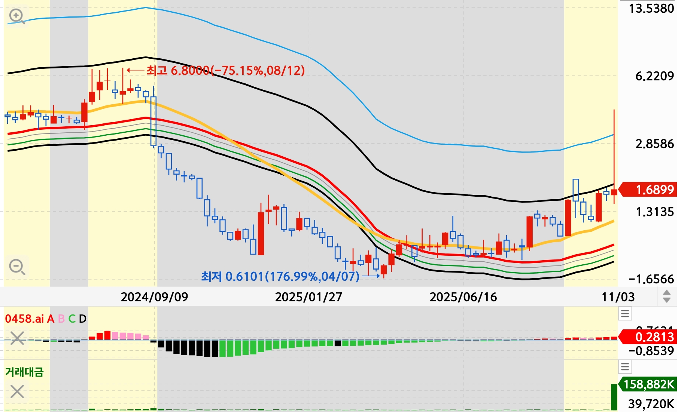Screen dimensions: 678x412
Task: Open the 0458.ai indicator panel menu
Action: tap(625, 313)
